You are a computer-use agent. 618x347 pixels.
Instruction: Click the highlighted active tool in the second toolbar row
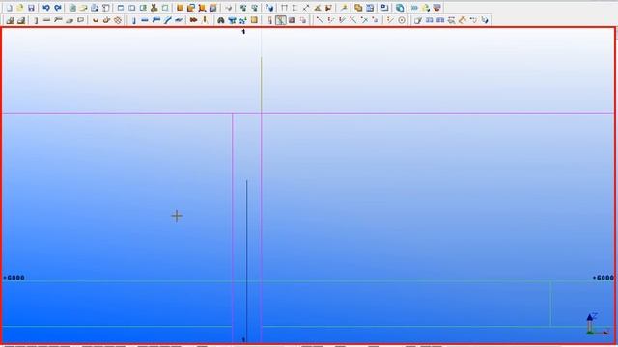(281, 20)
